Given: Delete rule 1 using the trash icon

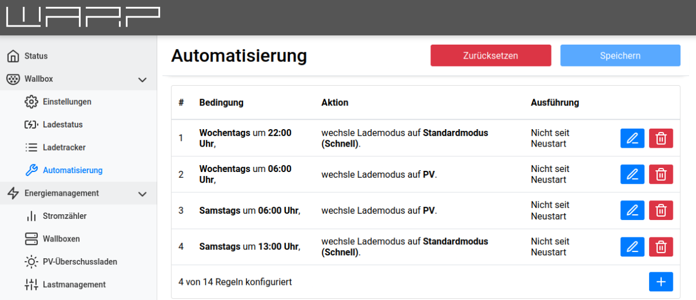Looking at the screenshot, I should (x=661, y=138).
